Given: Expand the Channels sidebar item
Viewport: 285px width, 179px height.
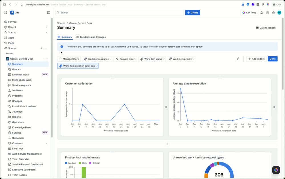Looking at the screenshot, I should click(x=46, y=143).
